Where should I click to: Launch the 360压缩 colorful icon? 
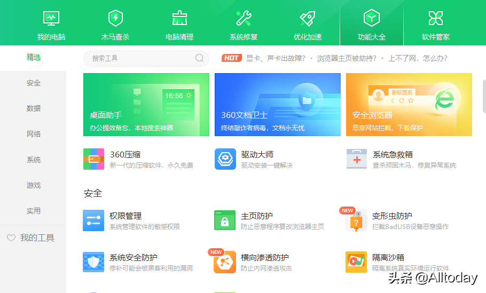point(93,159)
